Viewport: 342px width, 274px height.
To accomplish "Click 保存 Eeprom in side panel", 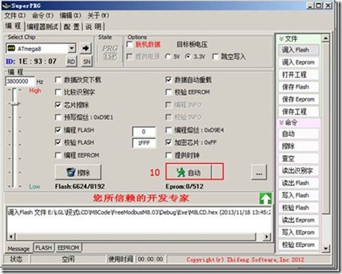I will coord(298,99).
